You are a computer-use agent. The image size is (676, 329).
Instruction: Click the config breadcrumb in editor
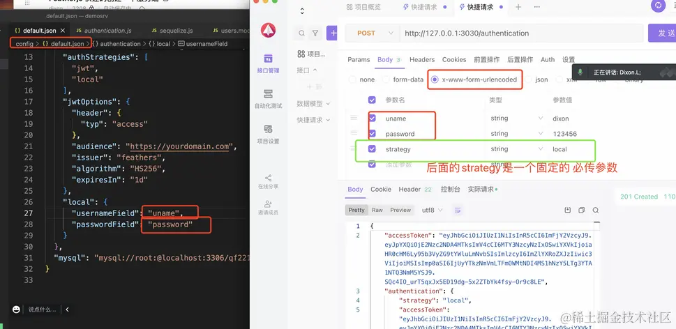pyautogui.click(x=24, y=43)
